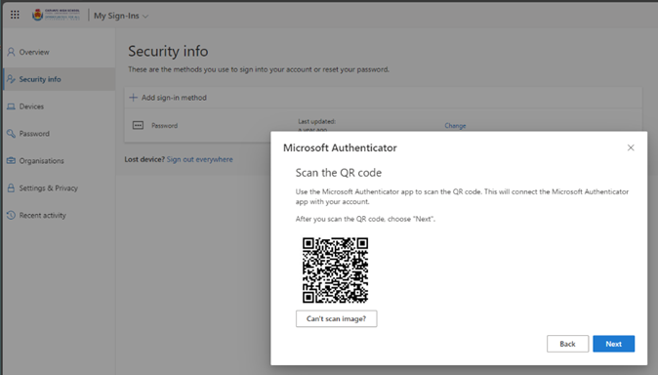658x375 pixels.
Task: Click the Organisations briefcase icon
Action: click(x=11, y=161)
